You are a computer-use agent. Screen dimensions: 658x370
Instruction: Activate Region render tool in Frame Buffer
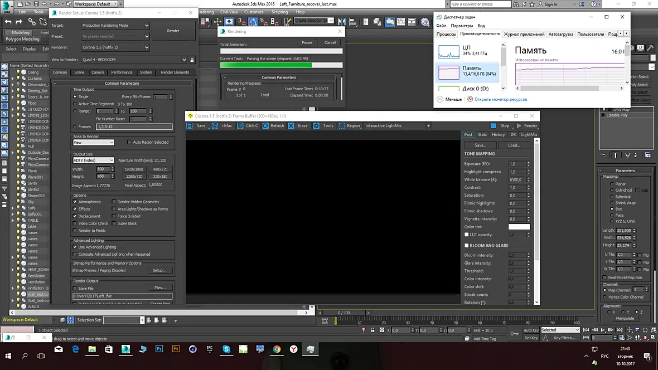click(349, 126)
